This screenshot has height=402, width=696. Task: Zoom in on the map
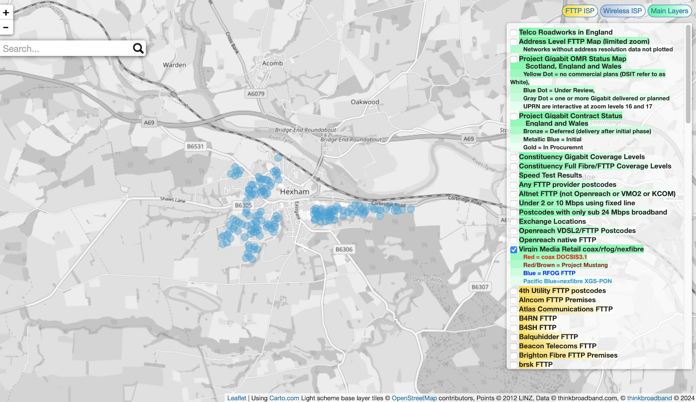(x=6, y=12)
